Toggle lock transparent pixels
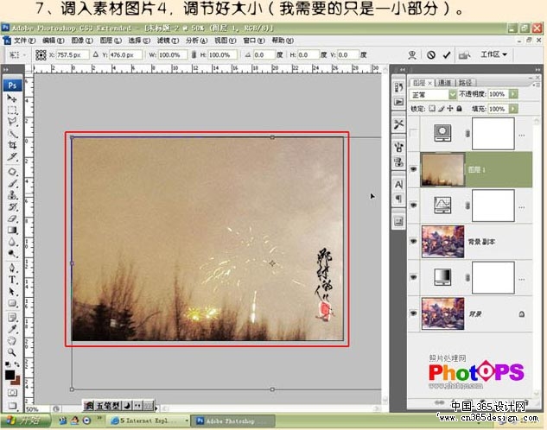The image size is (547, 430). 432,109
